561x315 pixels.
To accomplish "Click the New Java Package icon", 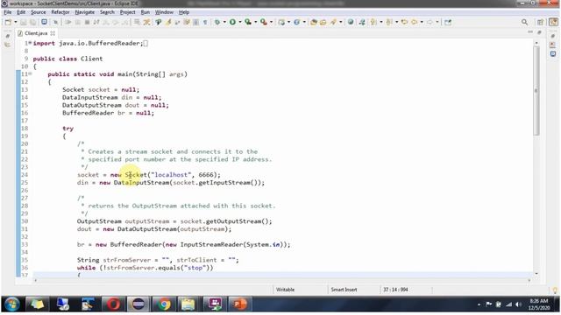I will tap(282, 22).
